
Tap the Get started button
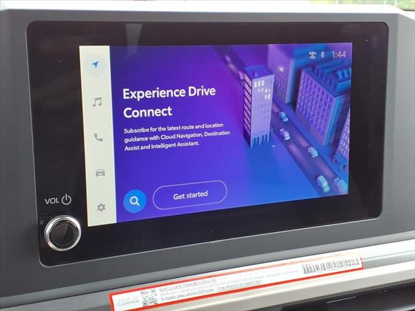tap(190, 195)
